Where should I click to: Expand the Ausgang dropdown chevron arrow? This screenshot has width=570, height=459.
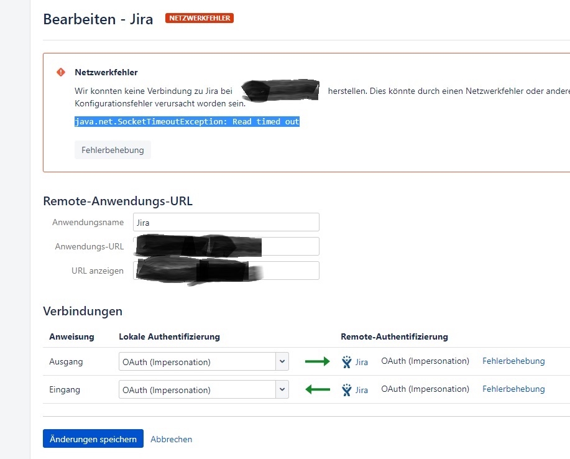tap(282, 361)
